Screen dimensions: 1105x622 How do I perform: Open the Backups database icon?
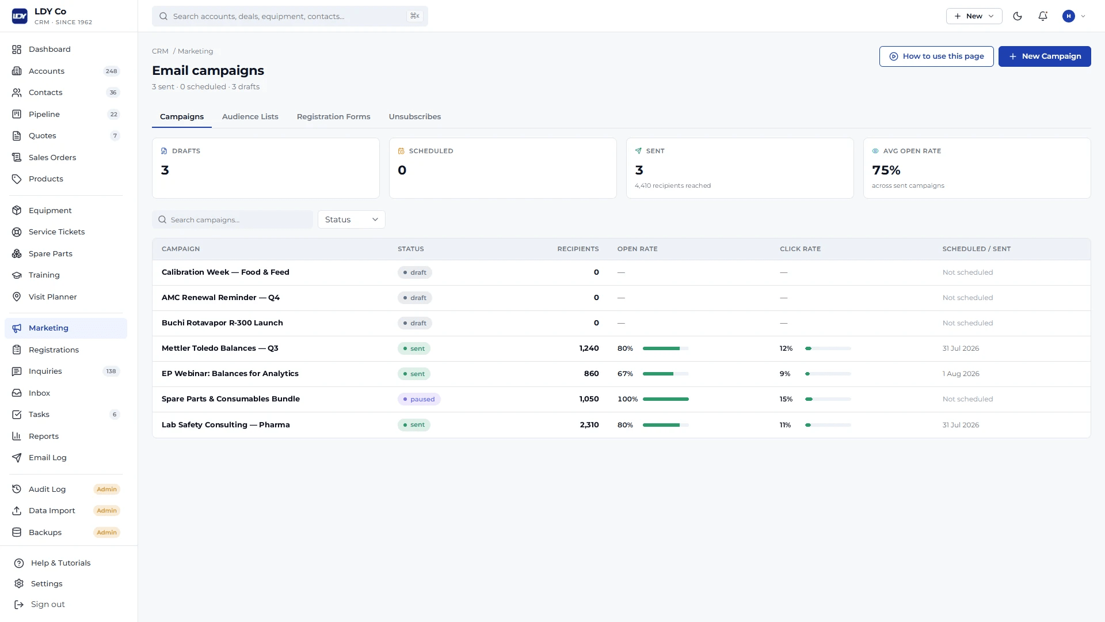pyautogui.click(x=17, y=533)
